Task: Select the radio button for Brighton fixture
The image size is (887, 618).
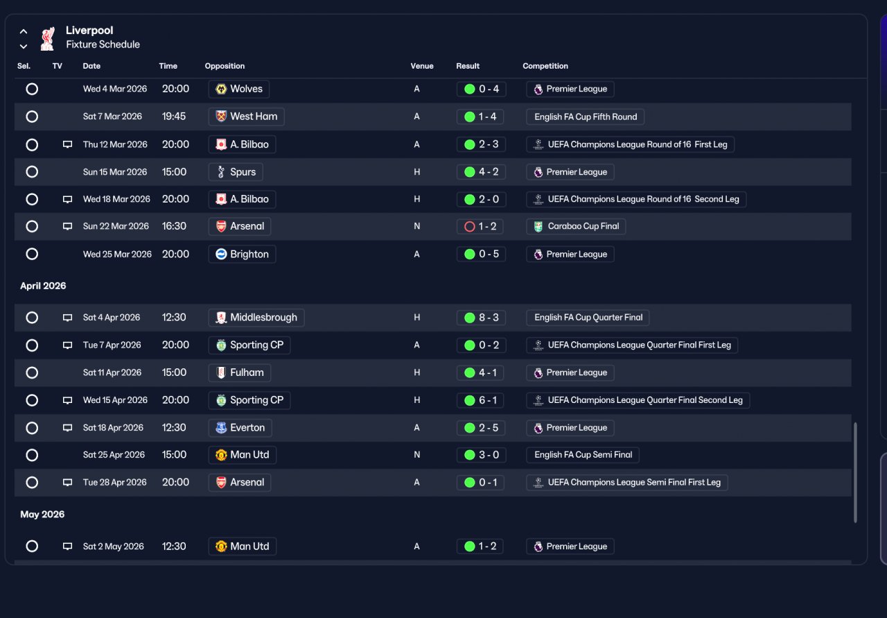Action: coord(32,254)
